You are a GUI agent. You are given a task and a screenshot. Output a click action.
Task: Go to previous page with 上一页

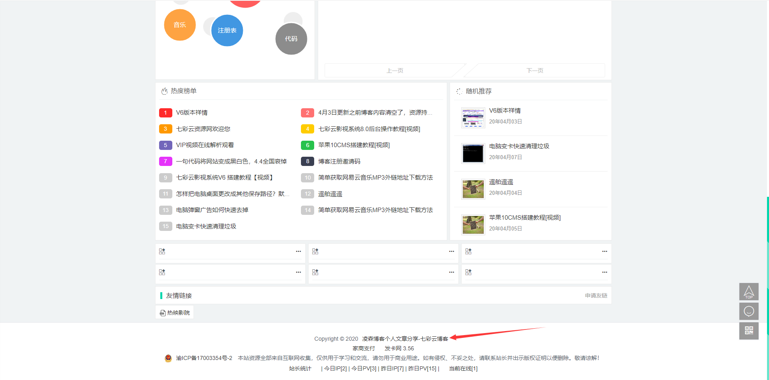coord(394,71)
